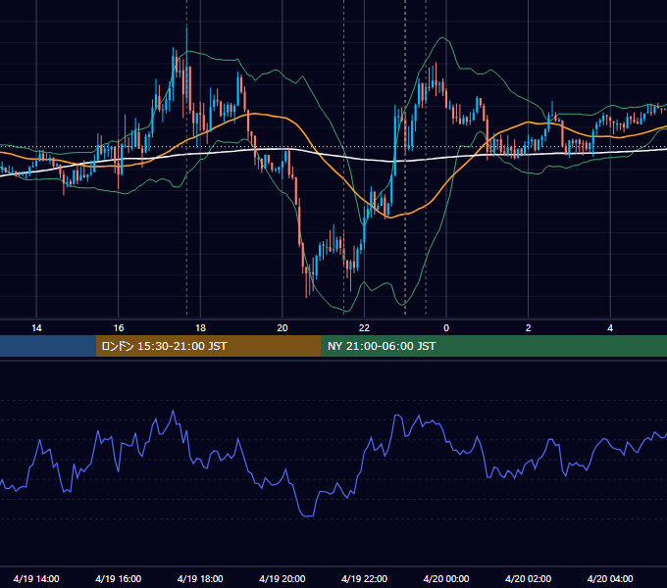Click the 4/19 16:00 date label

[119, 578]
